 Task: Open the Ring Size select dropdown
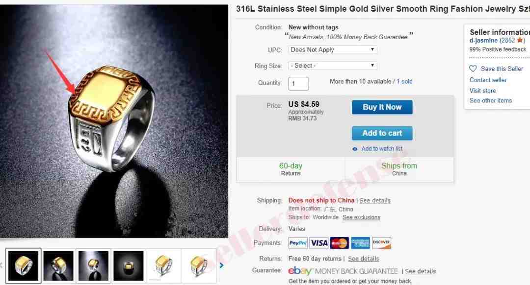333,66
